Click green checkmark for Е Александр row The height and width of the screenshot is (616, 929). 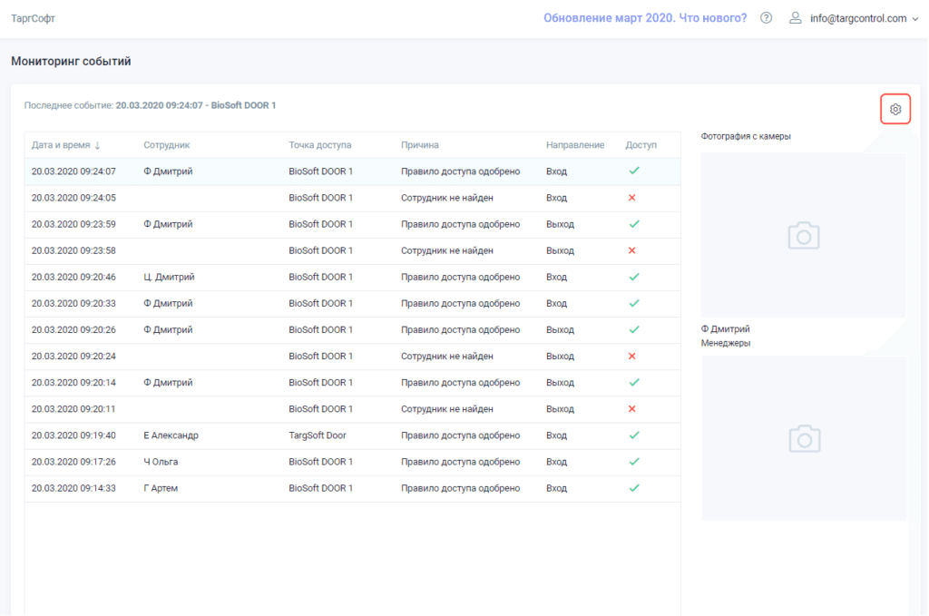coord(634,435)
